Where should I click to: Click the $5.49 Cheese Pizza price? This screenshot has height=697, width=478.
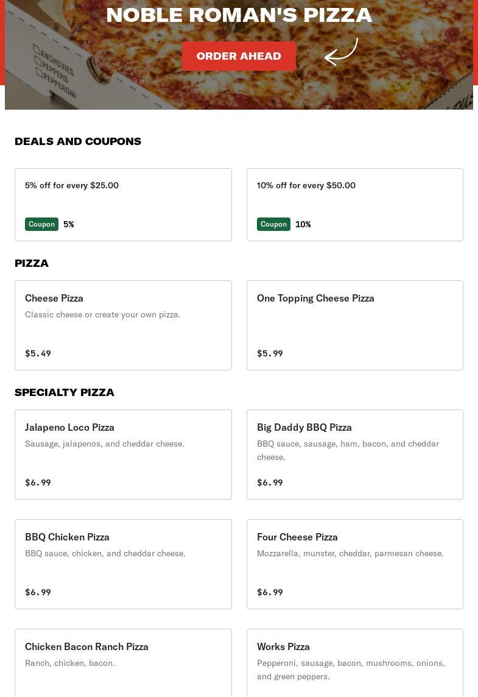38,353
